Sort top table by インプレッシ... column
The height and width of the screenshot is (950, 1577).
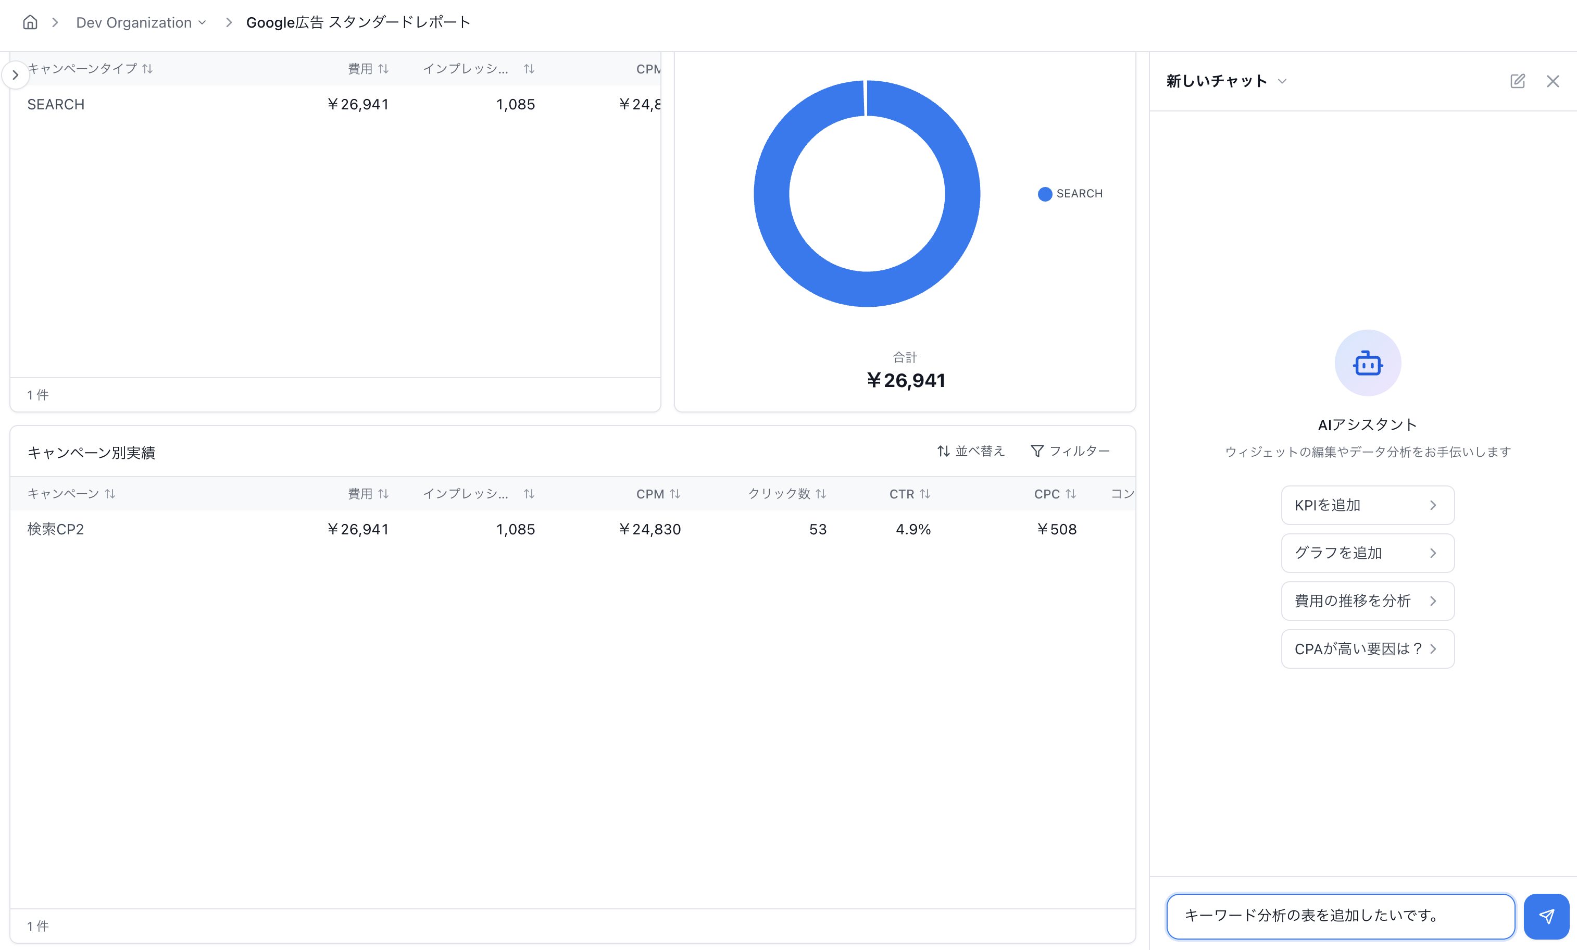tap(478, 69)
